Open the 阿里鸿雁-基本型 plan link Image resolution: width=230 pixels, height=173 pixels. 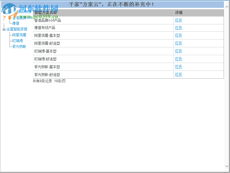tap(178, 35)
